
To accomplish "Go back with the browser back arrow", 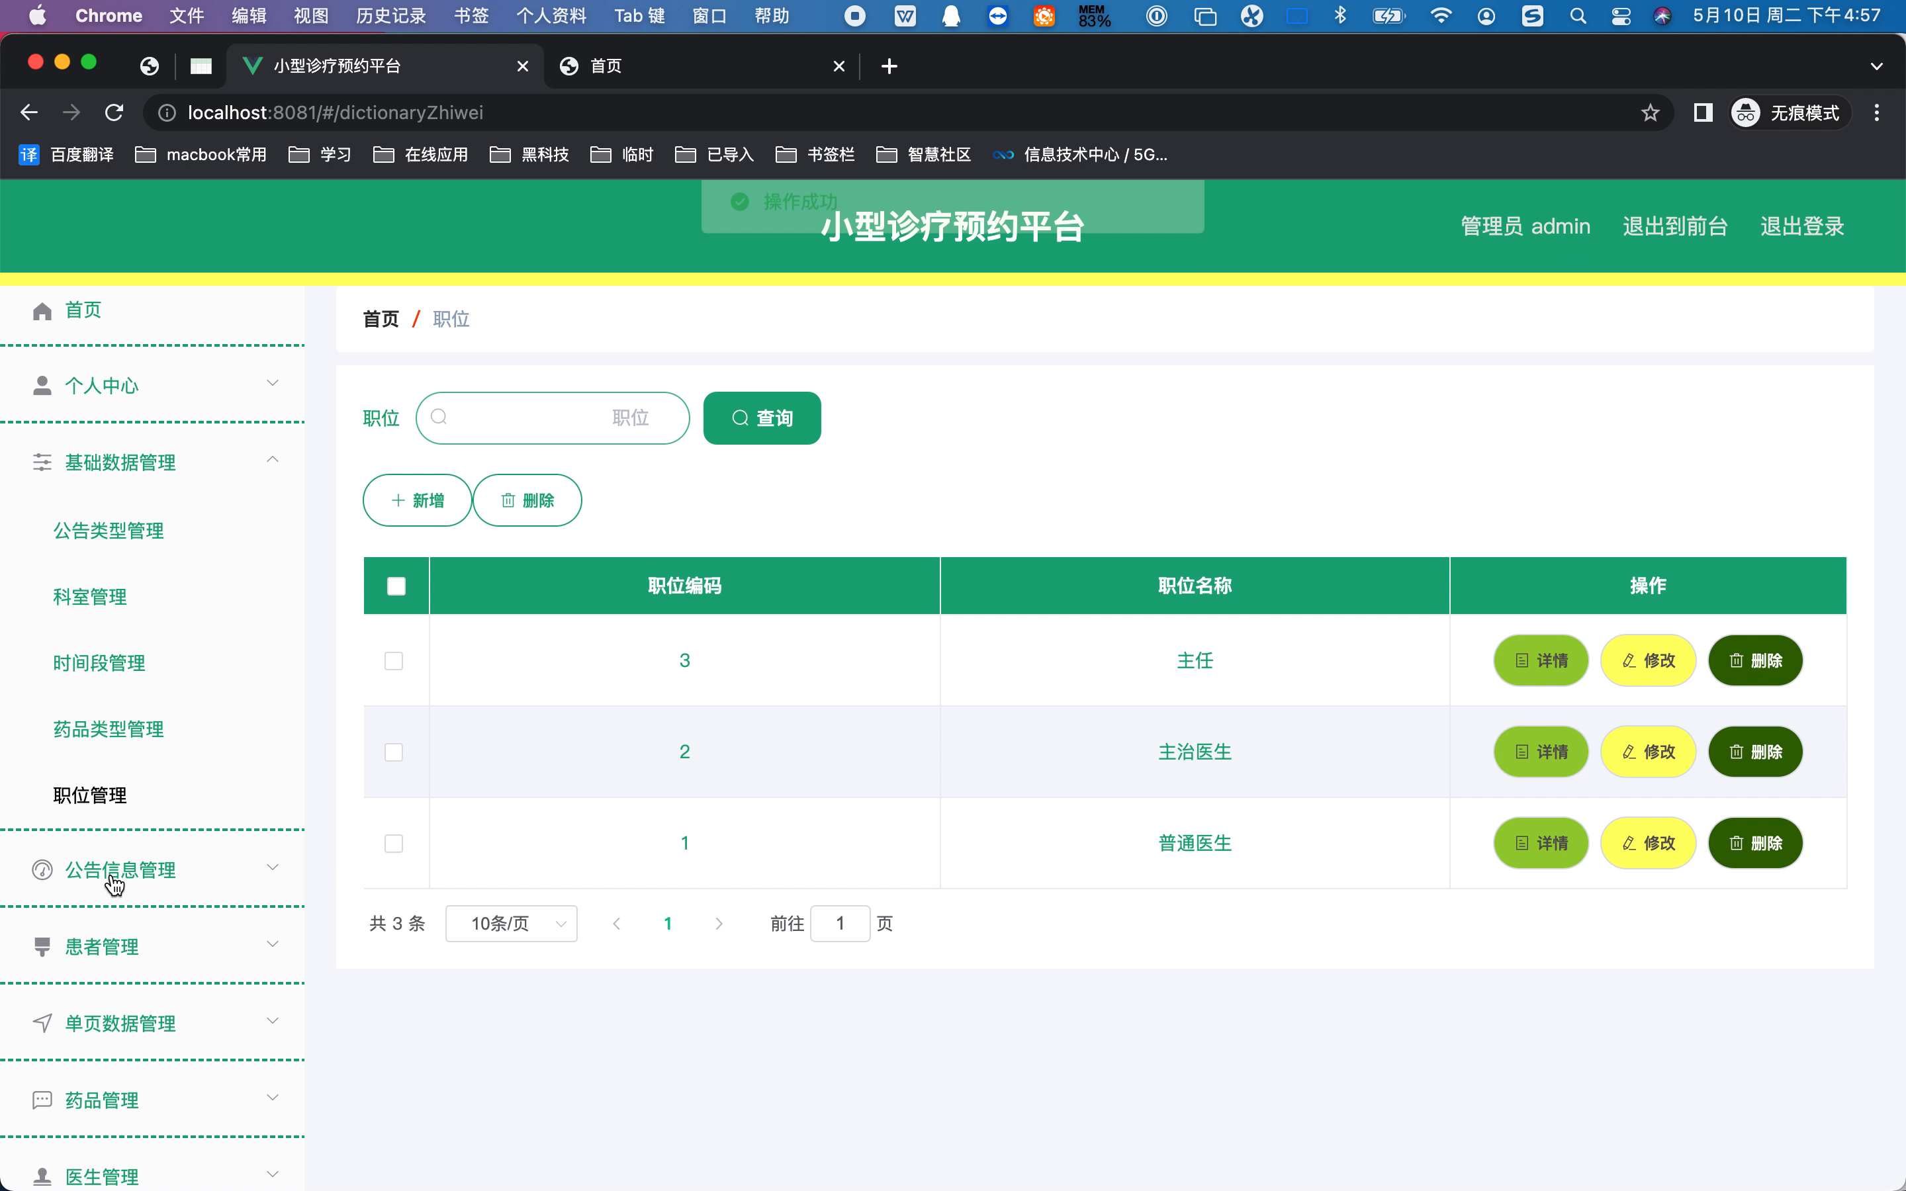I will tap(29, 112).
